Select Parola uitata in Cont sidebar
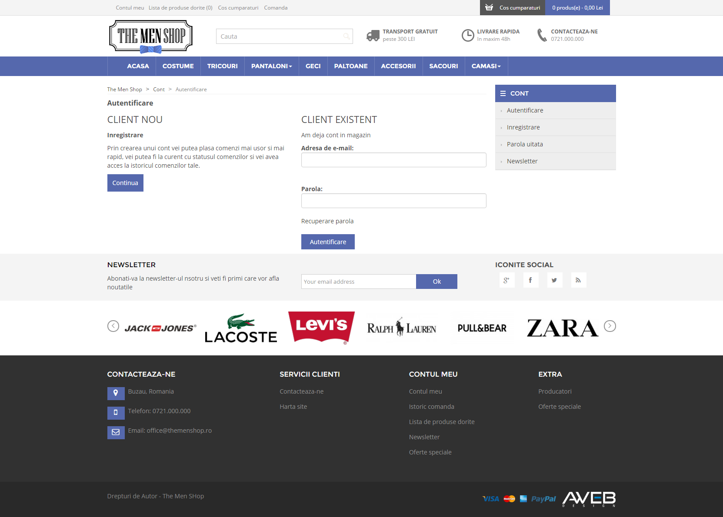Image resolution: width=723 pixels, height=517 pixels. [525, 144]
